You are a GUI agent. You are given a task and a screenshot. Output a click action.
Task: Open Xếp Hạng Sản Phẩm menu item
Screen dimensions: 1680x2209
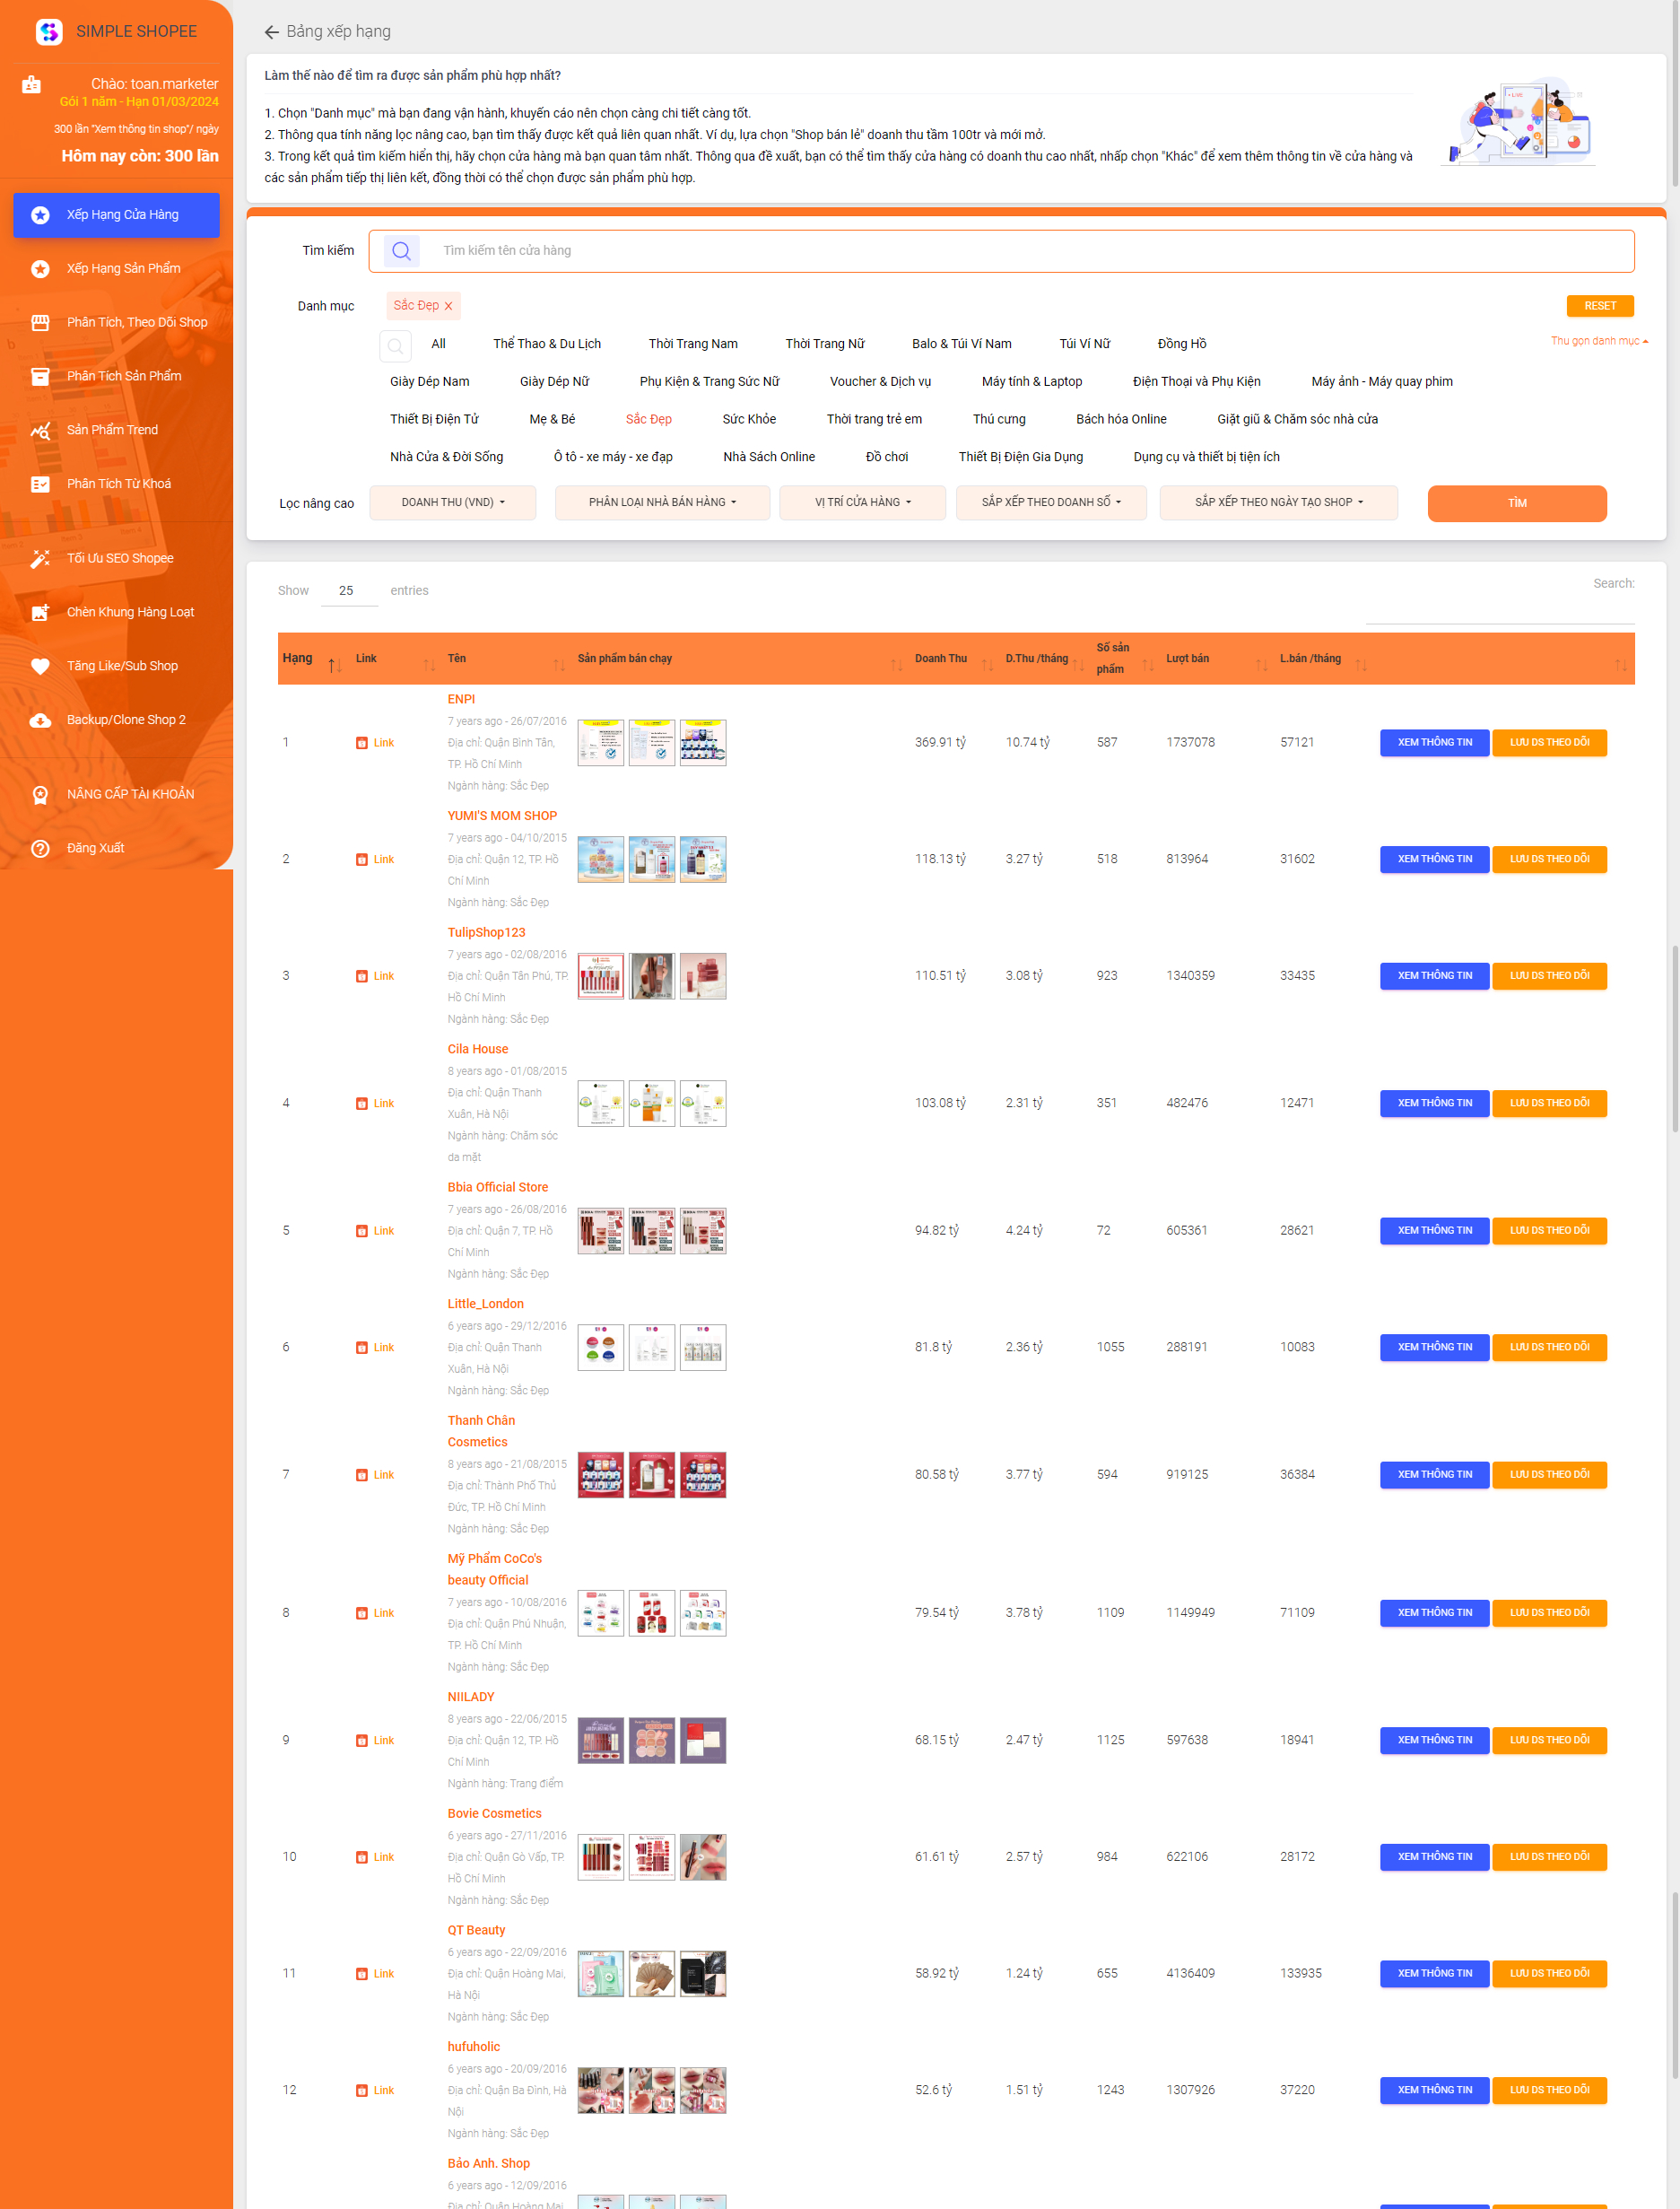pos(123,268)
